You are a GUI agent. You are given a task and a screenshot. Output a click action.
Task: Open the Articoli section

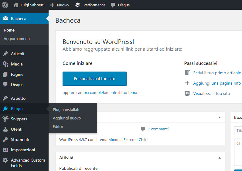(17, 54)
